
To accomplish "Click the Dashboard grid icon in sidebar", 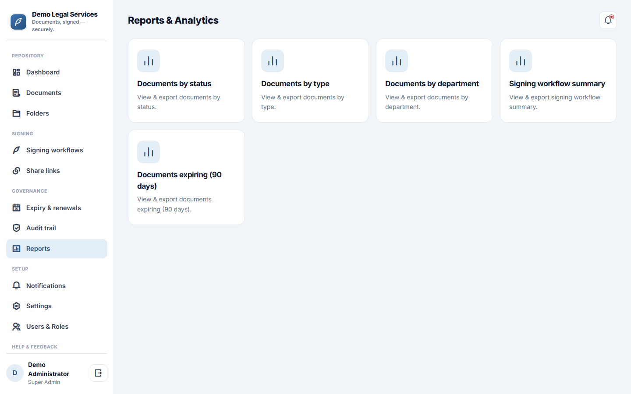I will coord(17,72).
